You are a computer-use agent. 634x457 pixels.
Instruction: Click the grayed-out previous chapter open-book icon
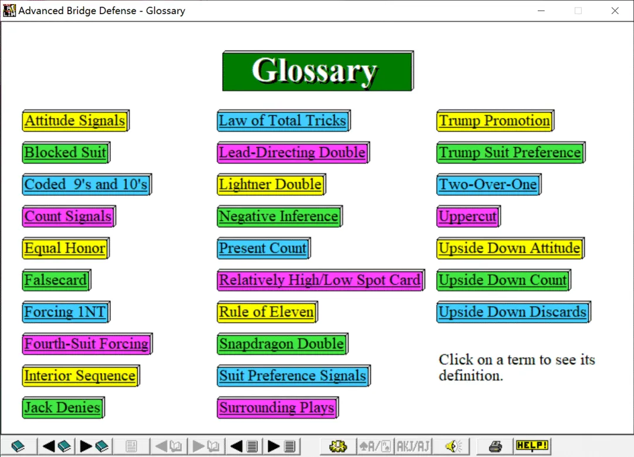[x=168, y=446]
